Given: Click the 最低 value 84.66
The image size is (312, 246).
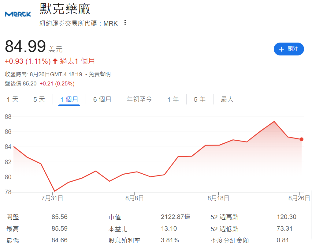Looking at the screenshot, I should (60, 240).
